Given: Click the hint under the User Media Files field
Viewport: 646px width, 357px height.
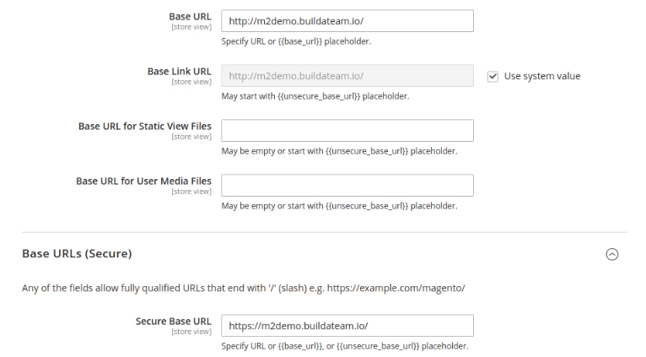Looking at the screenshot, I should click(340, 206).
